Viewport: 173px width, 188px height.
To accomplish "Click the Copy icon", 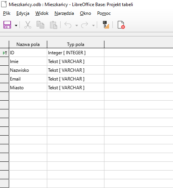I will [40, 25].
